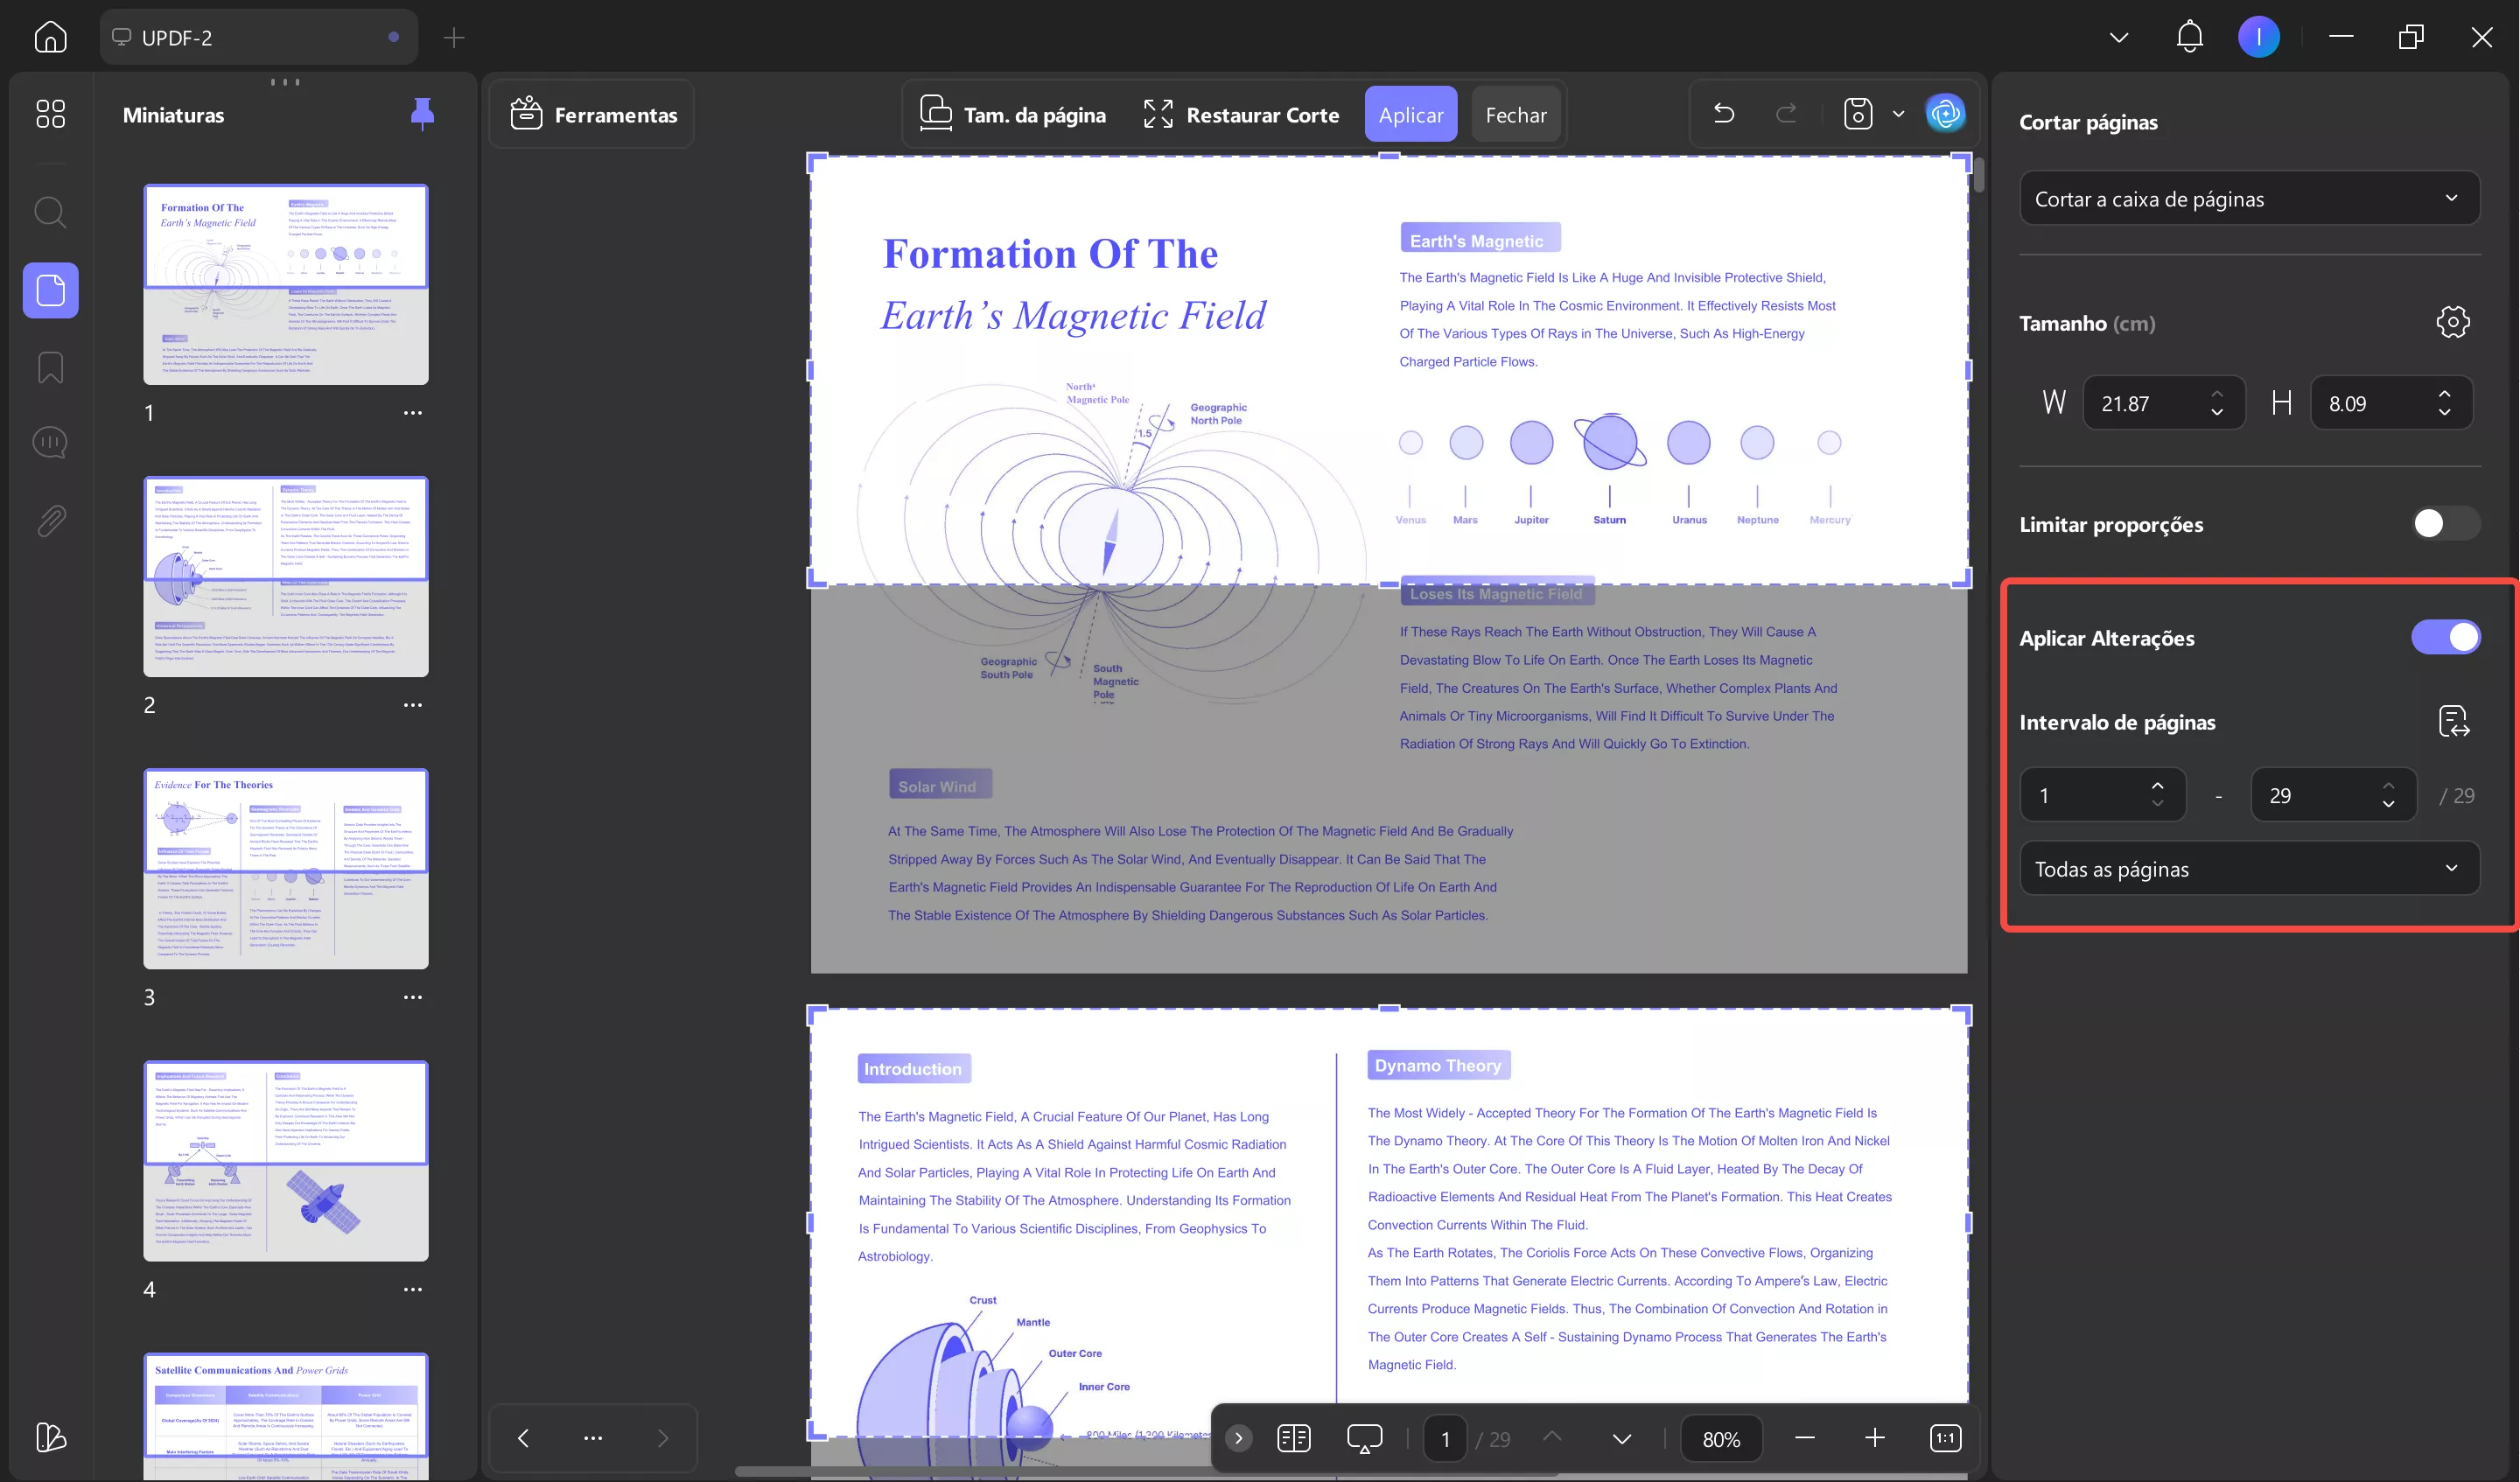Screen dimensions: 2520x1482
Task: Select page 3 thumbnail in Miniaturas
Action: tap(286, 868)
